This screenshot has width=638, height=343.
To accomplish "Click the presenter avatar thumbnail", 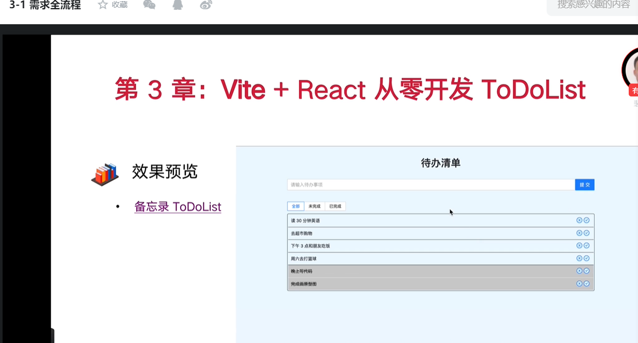I will [631, 70].
